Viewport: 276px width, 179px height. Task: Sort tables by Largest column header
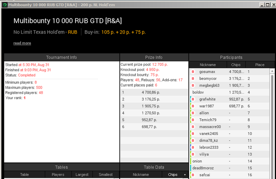(82, 175)
